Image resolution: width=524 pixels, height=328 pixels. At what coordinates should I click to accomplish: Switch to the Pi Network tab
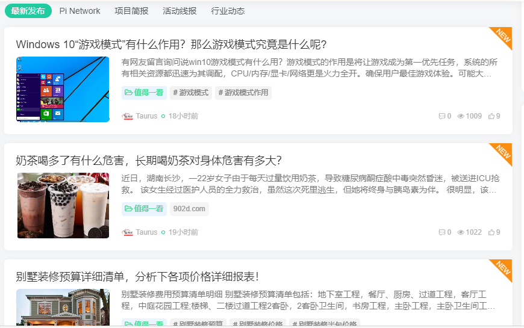[80, 11]
